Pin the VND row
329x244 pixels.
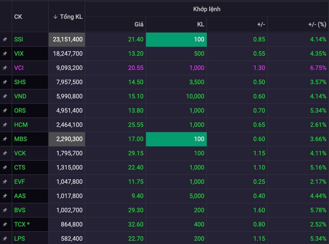[5, 97]
